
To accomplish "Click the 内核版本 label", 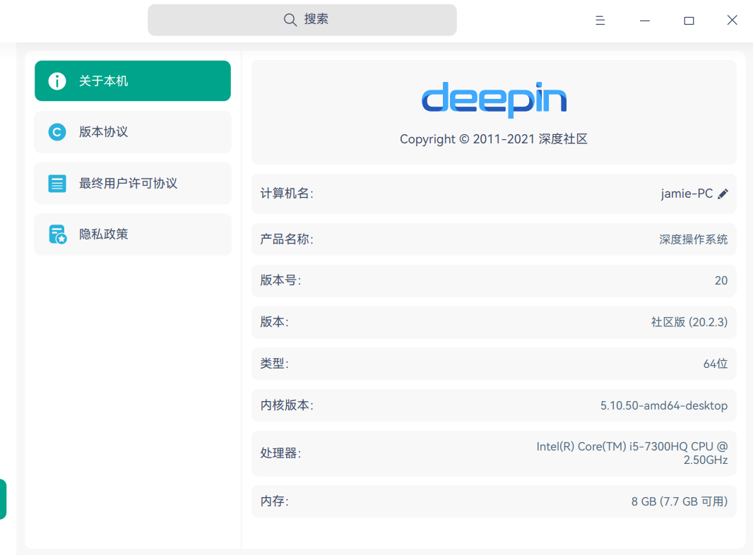I will pyautogui.click(x=287, y=405).
